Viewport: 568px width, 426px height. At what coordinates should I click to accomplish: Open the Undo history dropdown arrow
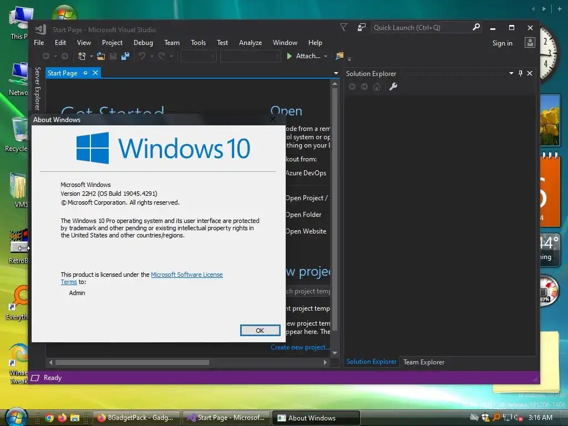coord(152,56)
